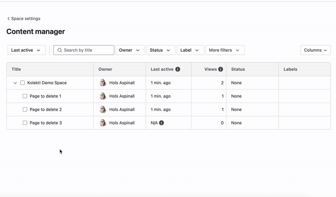336x197 pixels.
Task: Open the Page to delete 1 title
Action: click(45, 96)
